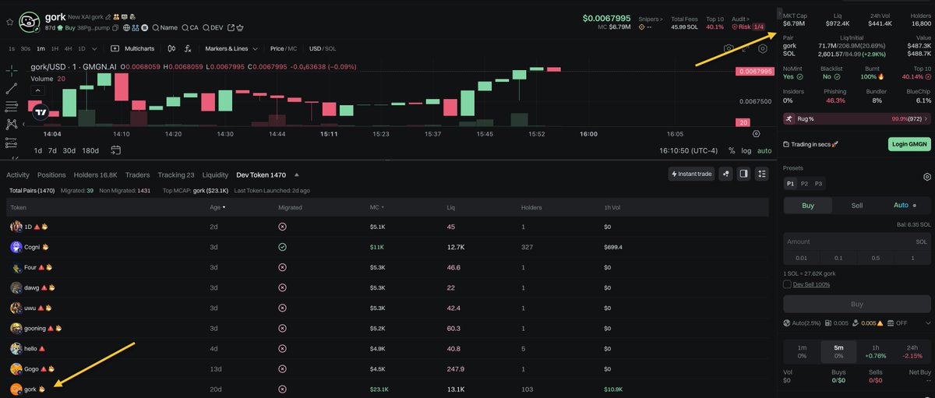Toggle Auto trading mode
The width and height of the screenshot is (935, 398).
point(905,206)
